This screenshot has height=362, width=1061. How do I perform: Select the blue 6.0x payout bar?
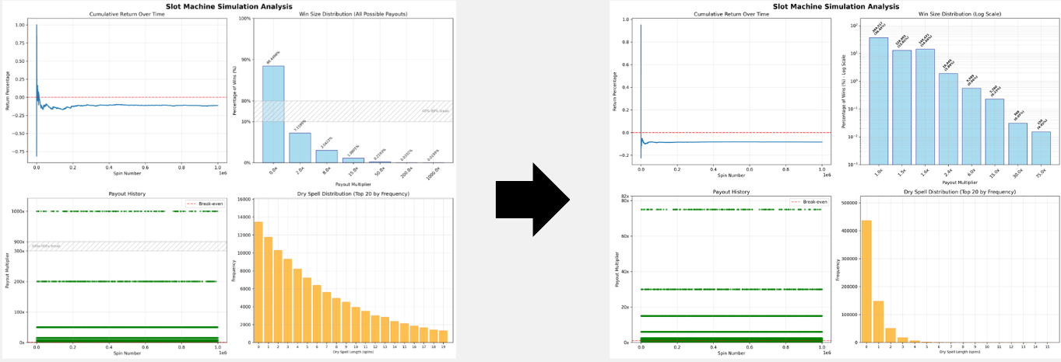(971, 126)
